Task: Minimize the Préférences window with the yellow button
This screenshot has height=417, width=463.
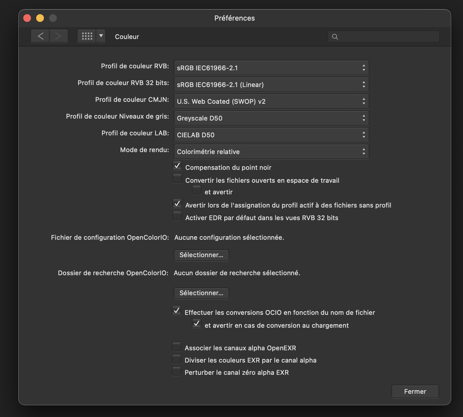Action: tap(40, 18)
